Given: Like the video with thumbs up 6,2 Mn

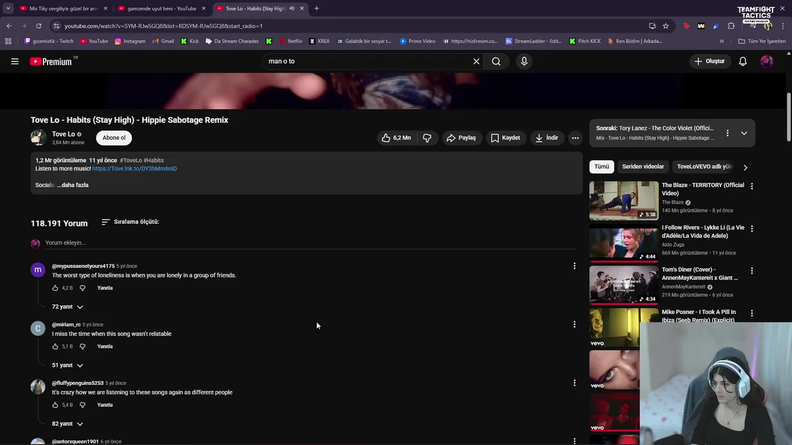Looking at the screenshot, I should point(396,138).
